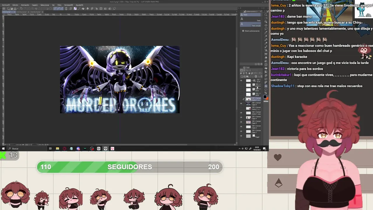Viewport: 373px width, 210px height.
Task: Delete layer with trash icon in layer panel
Action: click(261, 76)
